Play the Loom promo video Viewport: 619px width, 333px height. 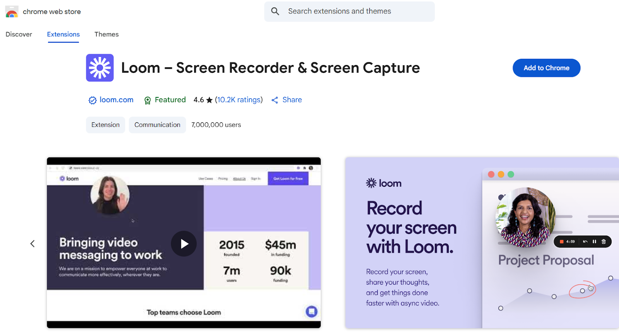[x=184, y=244]
